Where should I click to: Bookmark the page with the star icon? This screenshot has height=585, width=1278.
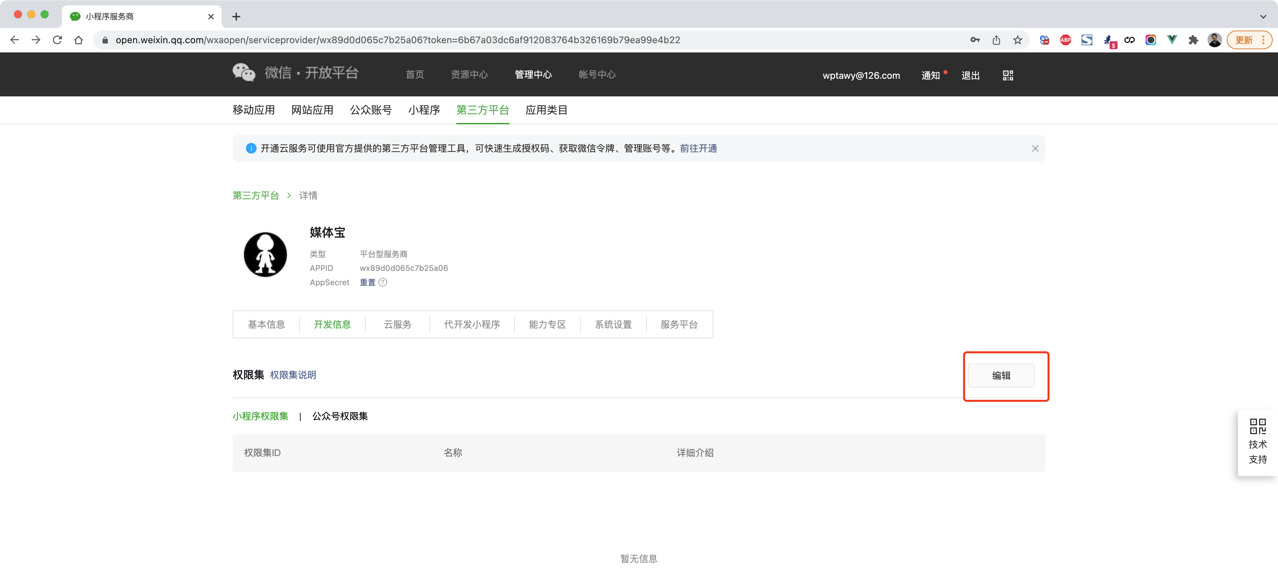[1018, 40]
